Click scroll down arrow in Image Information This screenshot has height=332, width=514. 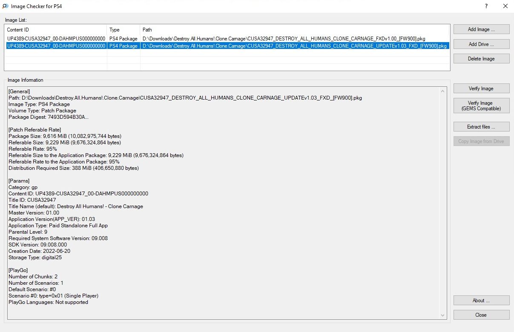coord(443,315)
